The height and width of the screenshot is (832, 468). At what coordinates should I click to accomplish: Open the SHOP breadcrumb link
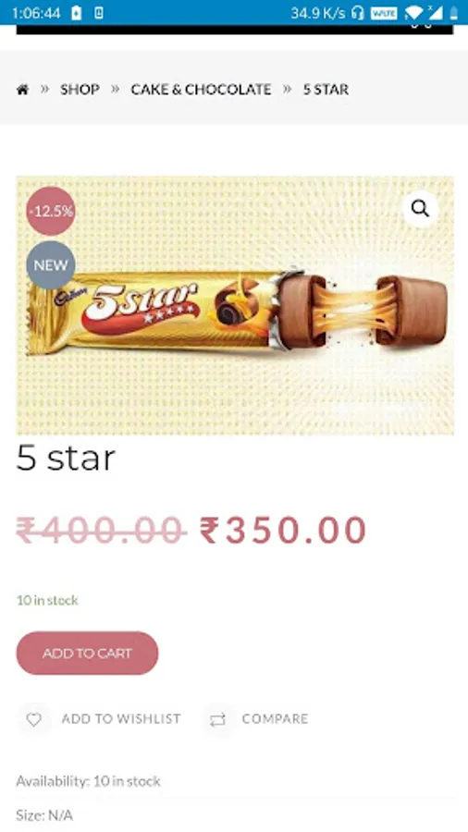pos(80,90)
